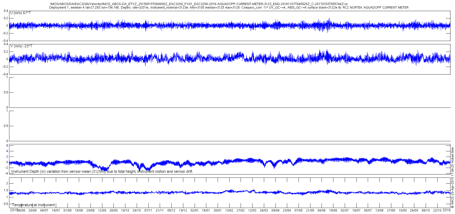Click the 20/06 date tick label

click(x=33, y=210)
